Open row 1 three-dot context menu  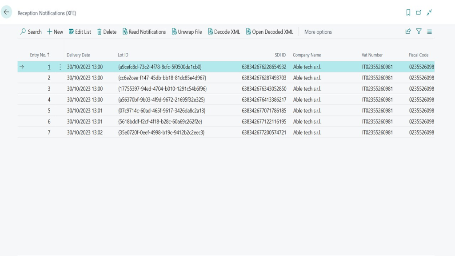pyautogui.click(x=60, y=67)
